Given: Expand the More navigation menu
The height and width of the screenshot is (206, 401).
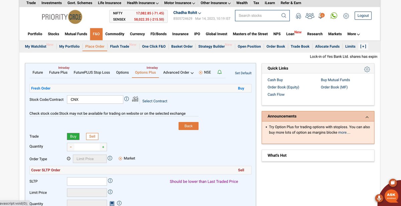Looking at the screenshot, I should 354,34.
